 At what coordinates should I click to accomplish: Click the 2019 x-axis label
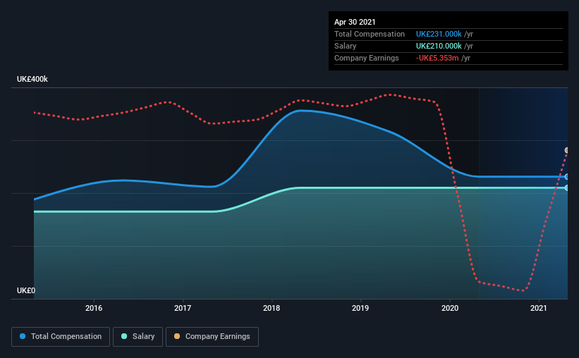point(360,308)
